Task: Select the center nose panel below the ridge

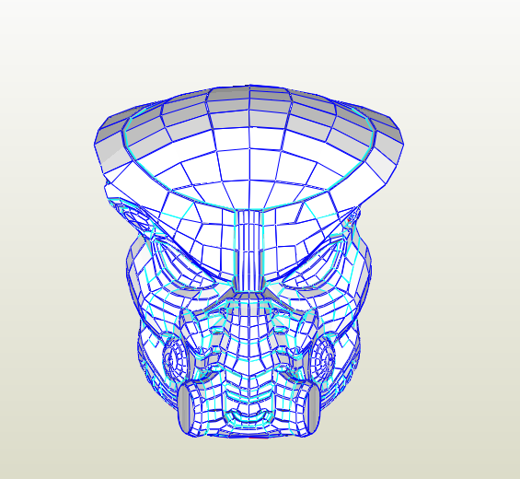Action: point(248,332)
